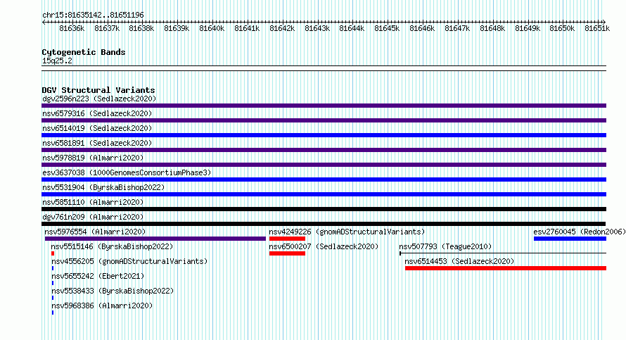Viewport: 626px width, 340px height.
Task: Click ruler position 81647k
Action: [457, 28]
